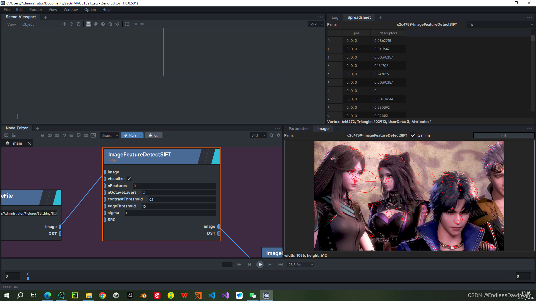Click the screenshot capture icon in viewport toolbar
The width and height of the screenshot is (536, 301).
tap(127, 24)
